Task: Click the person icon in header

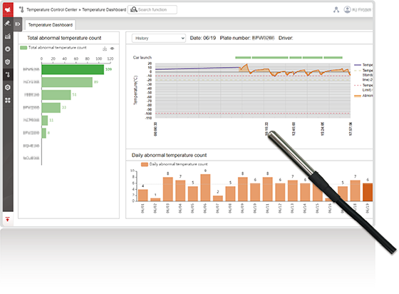Action: coord(336,10)
